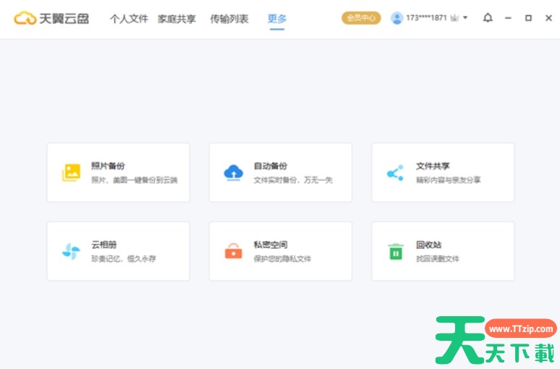The height and width of the screenshot is (369, 560).
Task: Click the text 文件实时备份，万无一失
Action: (293, 180)
